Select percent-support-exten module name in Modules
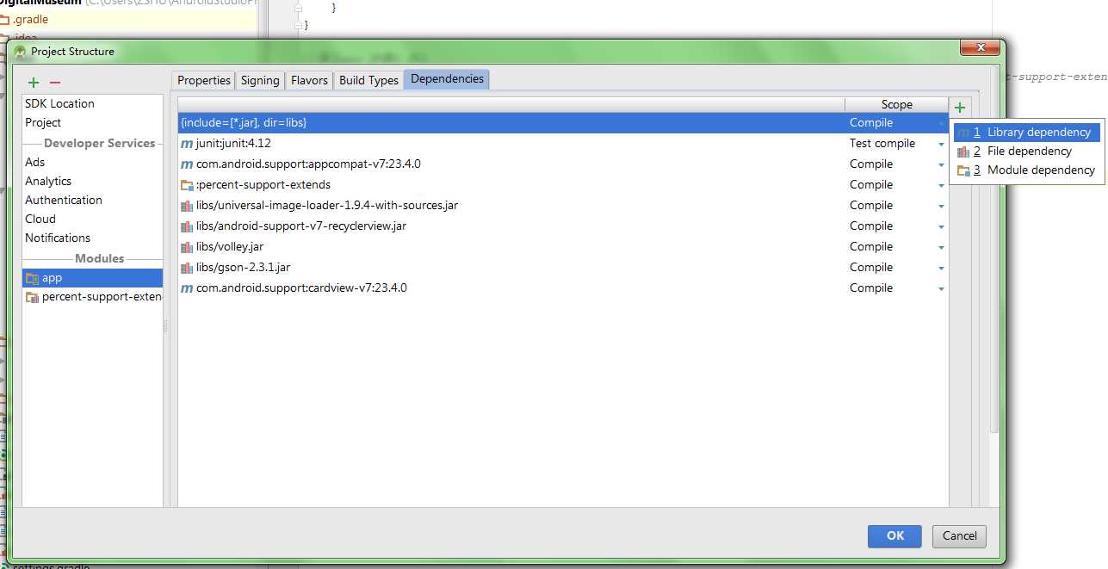 102,297
